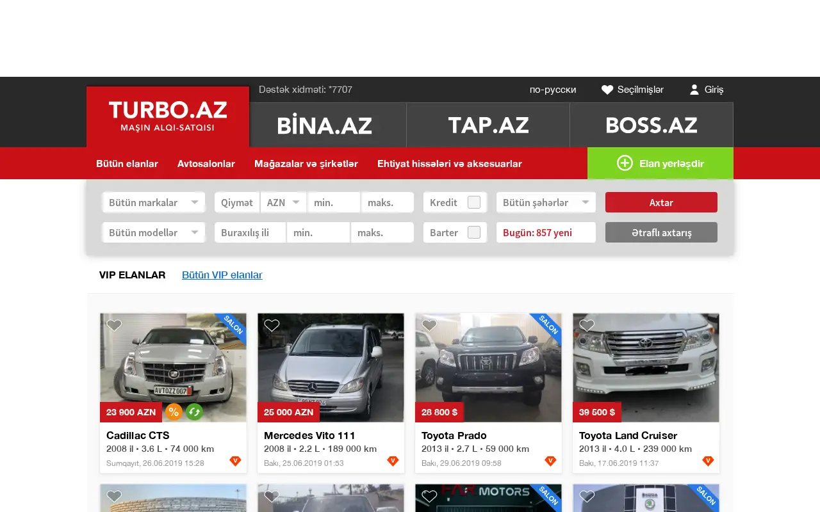Click the TURBO.AZ logo
Screen dimensions: 820x512
tap(168, 116)
